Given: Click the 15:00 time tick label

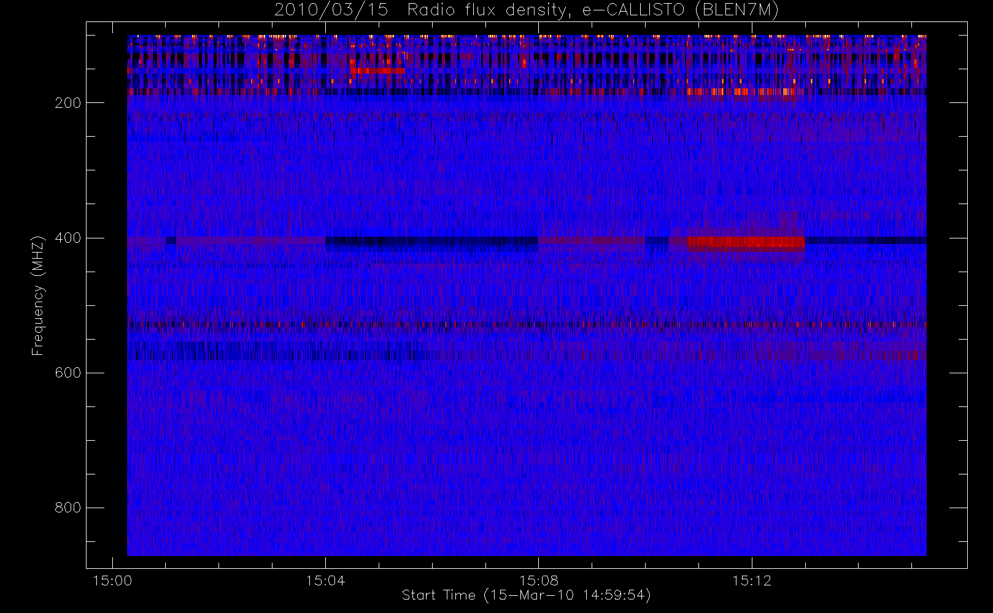Looking at the screenshot, I should [x=112, y=581].
